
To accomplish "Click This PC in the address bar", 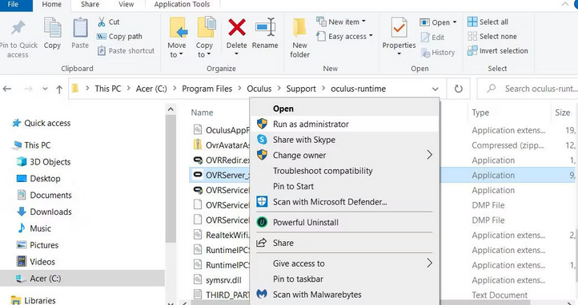I will 107,89.
